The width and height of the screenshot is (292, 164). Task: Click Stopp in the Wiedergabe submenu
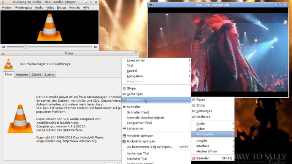point(156,88)
